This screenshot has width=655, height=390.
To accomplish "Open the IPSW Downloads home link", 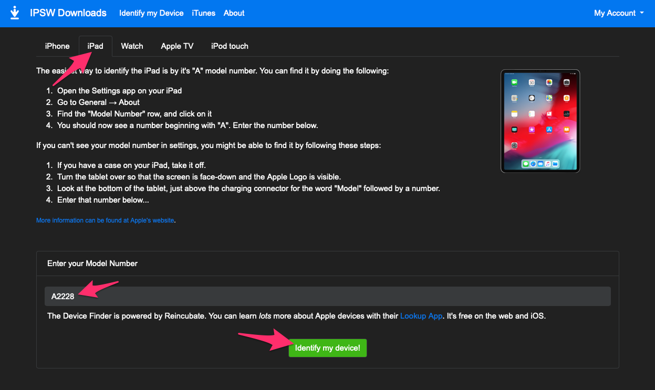I will coord(68,13).
